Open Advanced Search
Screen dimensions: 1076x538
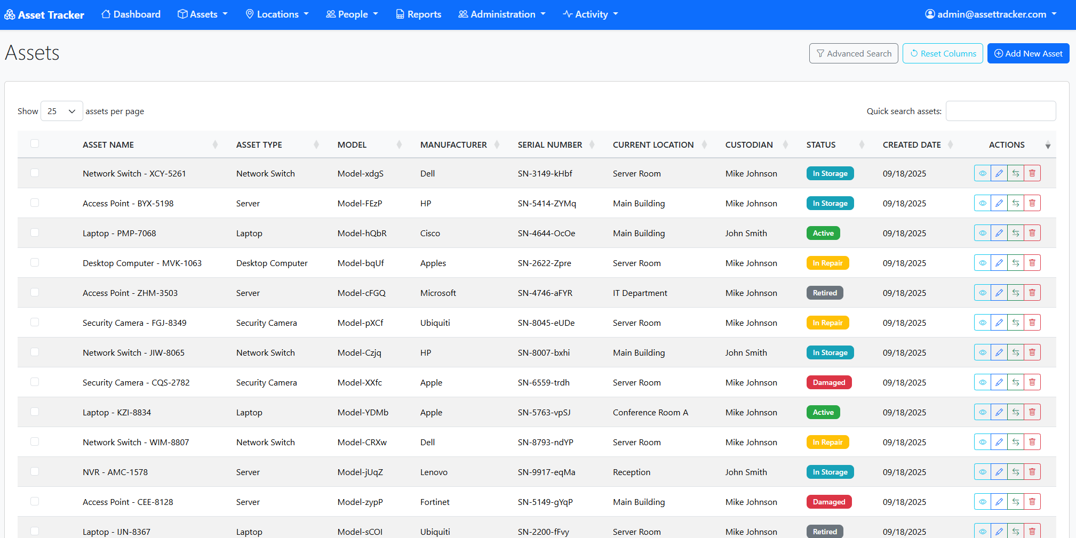coord(854,53)
